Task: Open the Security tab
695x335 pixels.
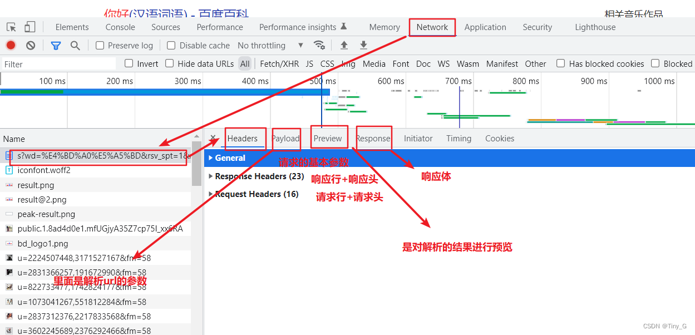Action: point(538,27)
